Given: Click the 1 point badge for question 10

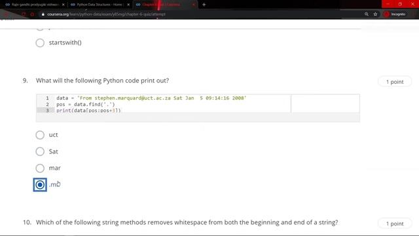Looking at the screenshot, I should click(395, 224).
